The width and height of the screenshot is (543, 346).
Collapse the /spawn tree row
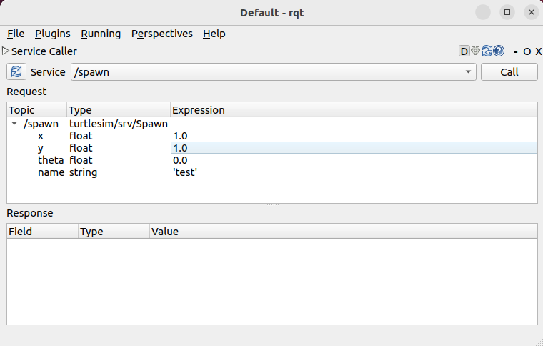point(14,123)
